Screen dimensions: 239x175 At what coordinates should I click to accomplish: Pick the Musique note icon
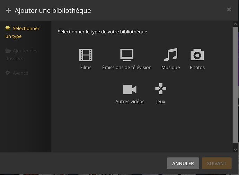click(171, 54)
